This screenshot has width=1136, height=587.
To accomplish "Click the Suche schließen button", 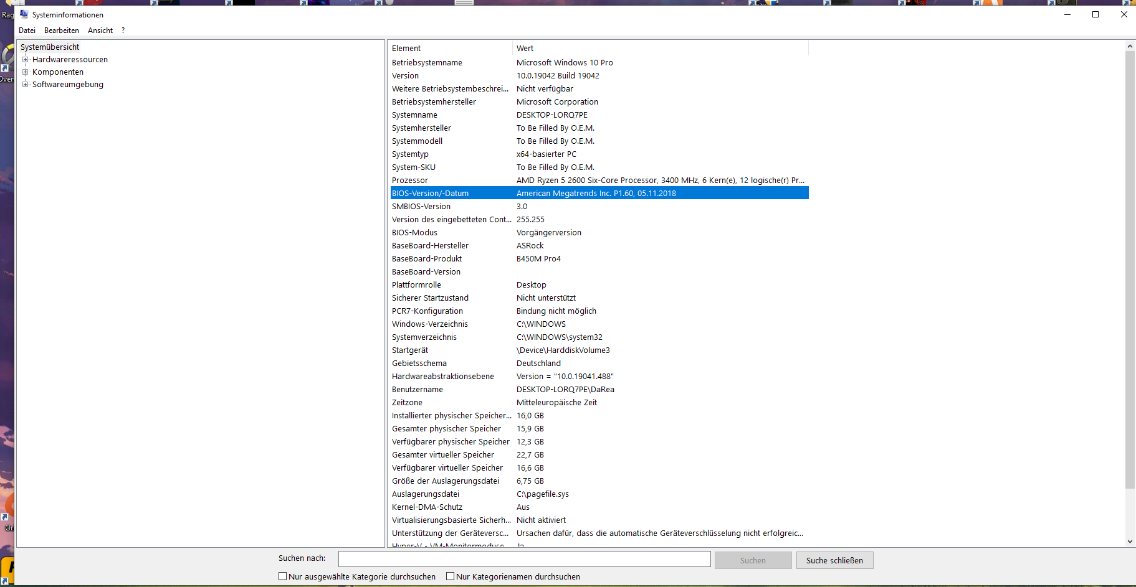I will pyautogui.click(x=834, y=560).
